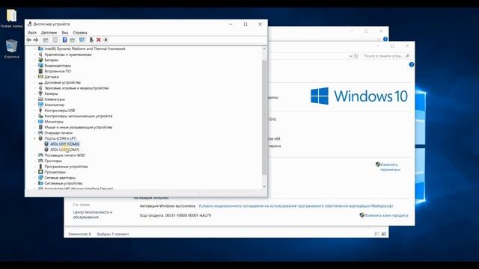The width and height of the screenshot is (479, 269).
Task: Click the Принтеры printer icon
Action: (x=40, y=161)
